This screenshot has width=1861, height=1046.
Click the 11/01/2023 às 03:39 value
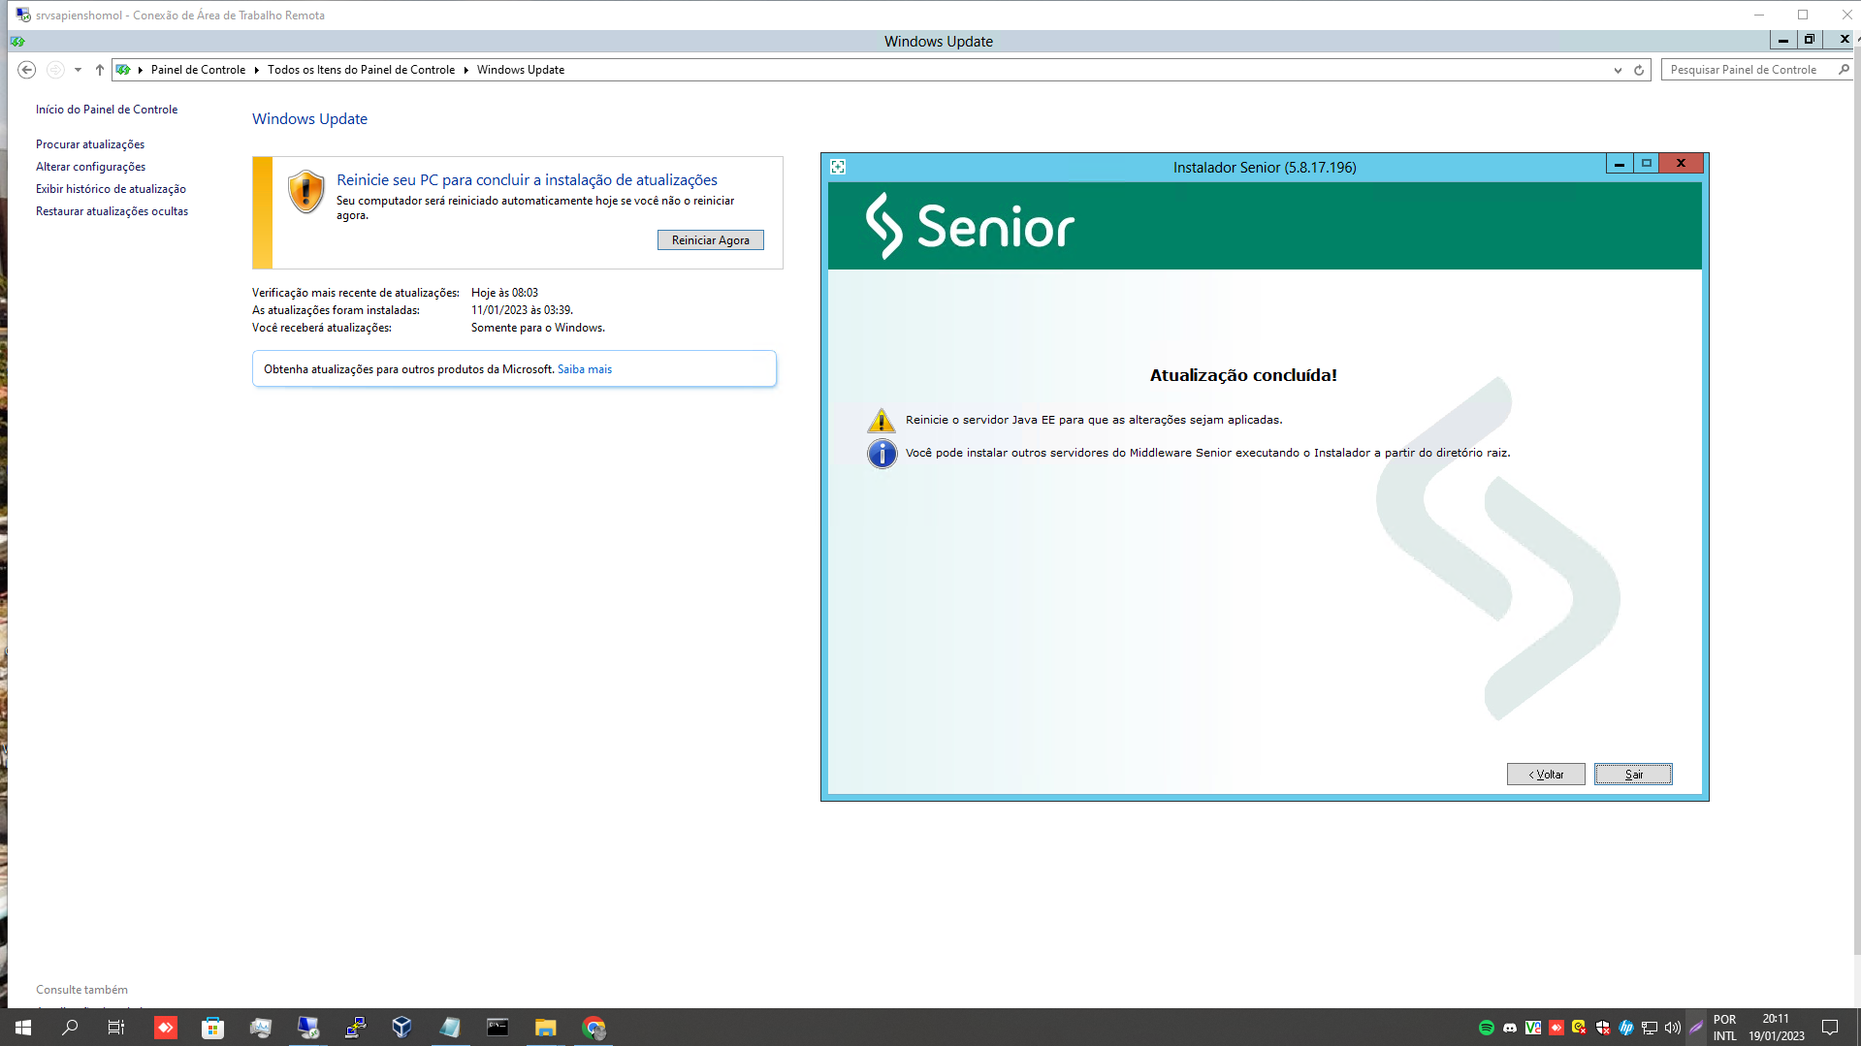(522, 310)
